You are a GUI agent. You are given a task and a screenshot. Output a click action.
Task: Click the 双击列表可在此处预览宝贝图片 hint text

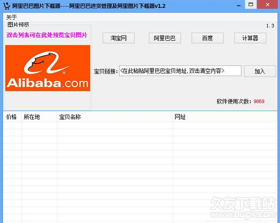click(47, 35)
